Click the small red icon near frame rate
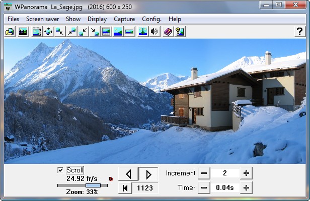 point(110,178)
